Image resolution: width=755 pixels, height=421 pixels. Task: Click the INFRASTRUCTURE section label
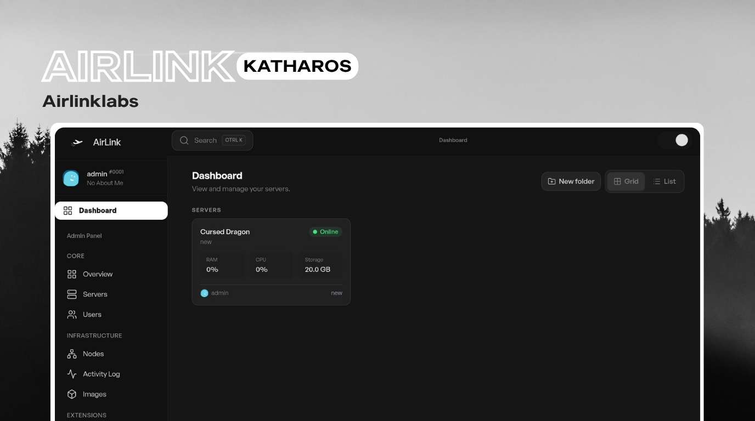point(94,335)
